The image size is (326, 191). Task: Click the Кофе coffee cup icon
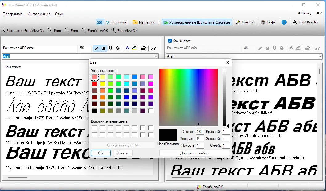[x=263, y=22]
